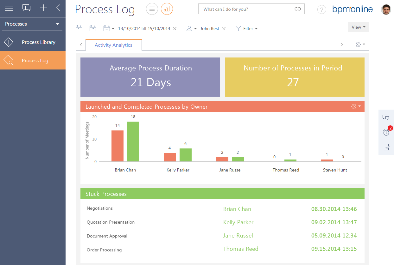This screenshot has width=394, height=265.
Task: Click the chat bubbles icon in sidebar header
Action: (27, 8)
